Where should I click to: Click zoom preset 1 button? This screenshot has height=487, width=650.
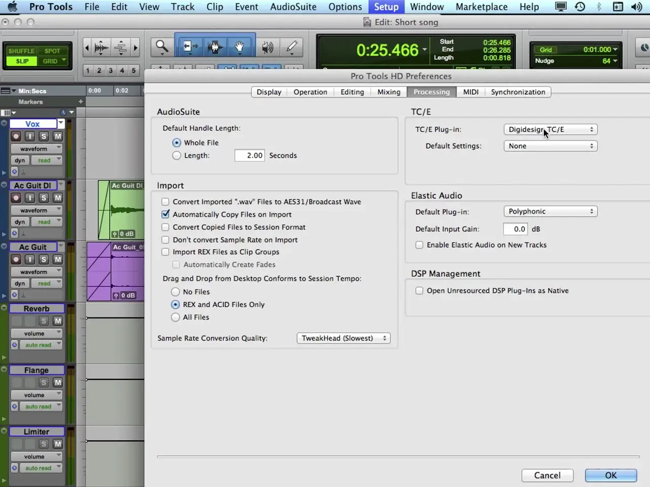pyautogui.click(x=87, y=71)
